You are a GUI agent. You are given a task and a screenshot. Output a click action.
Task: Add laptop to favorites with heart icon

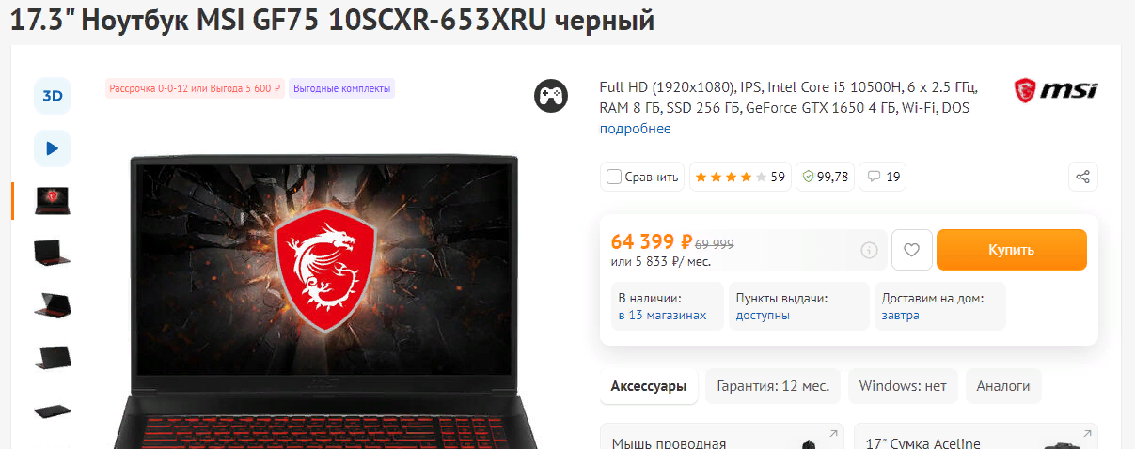(x=911, y=250)
